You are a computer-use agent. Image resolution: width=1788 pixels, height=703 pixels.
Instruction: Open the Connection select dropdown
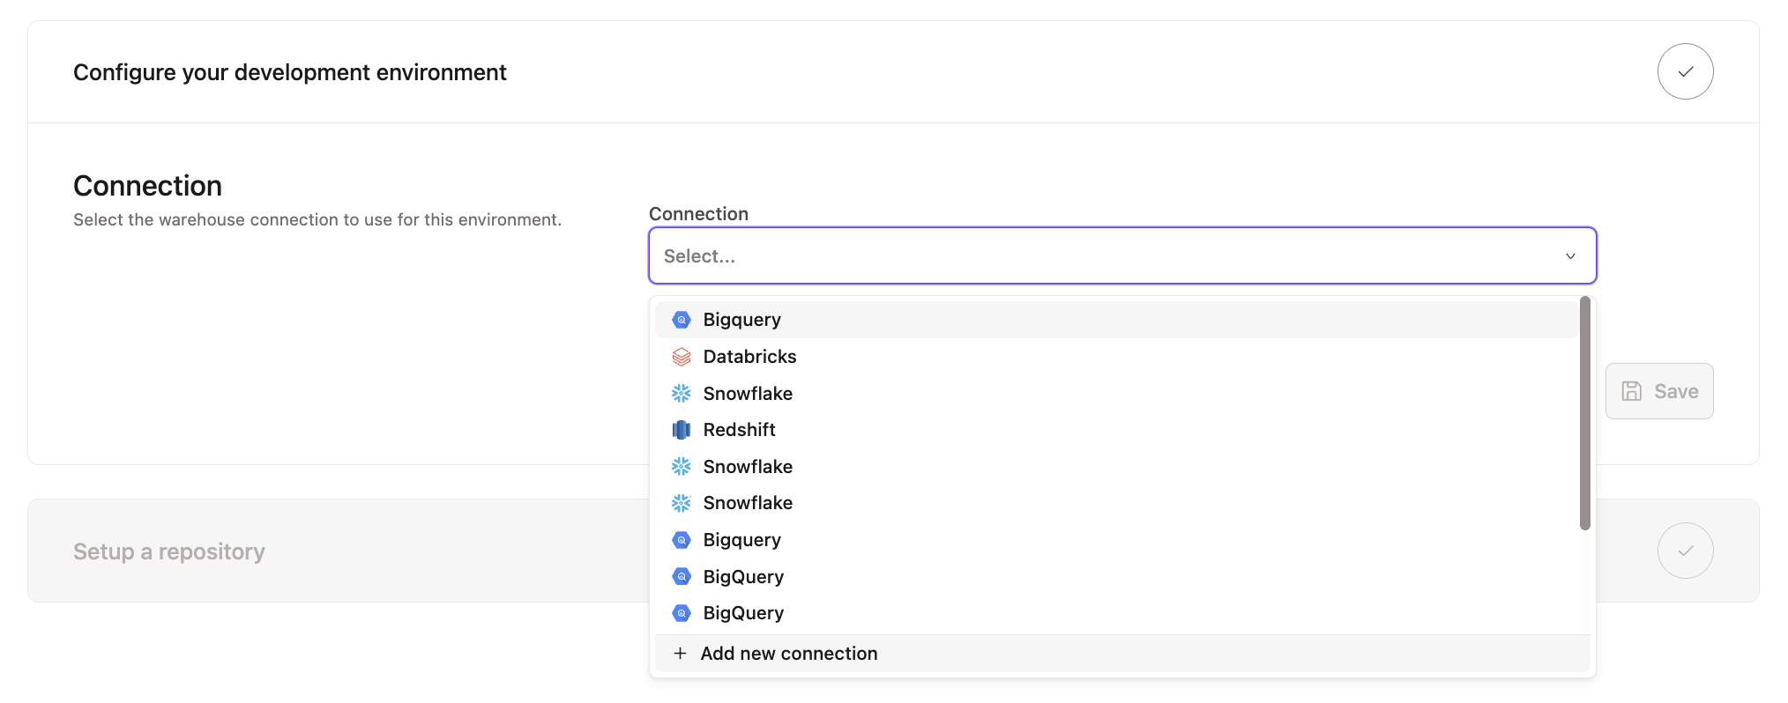coord(1122,255)
